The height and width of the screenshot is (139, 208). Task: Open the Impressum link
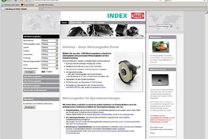click(139, 38)
